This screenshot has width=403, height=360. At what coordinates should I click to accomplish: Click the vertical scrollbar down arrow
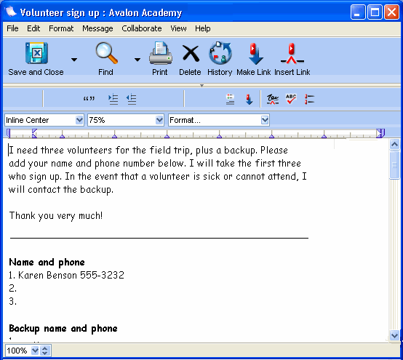(x=394, y=335)
